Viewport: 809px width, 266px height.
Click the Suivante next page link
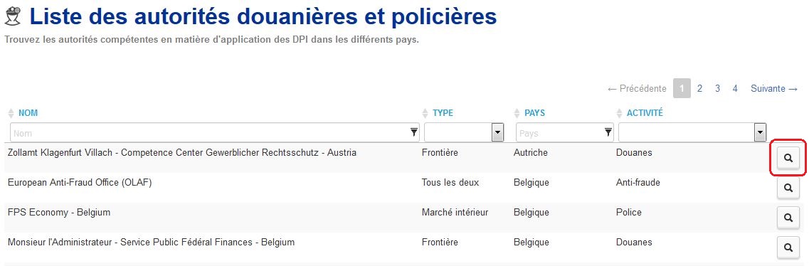(x=774, y=89)
